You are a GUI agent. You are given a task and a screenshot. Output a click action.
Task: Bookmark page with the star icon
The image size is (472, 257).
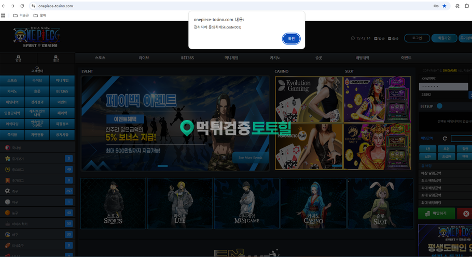pos(444,6)
